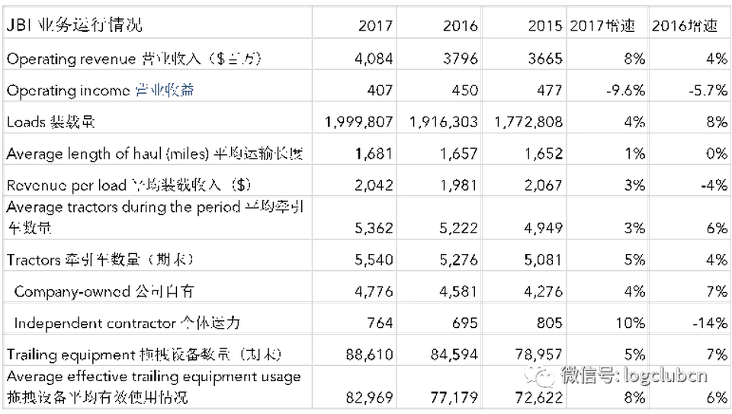Select the Trailing equipment value 84,594
The height and width of the screenshot is (414, 732).
click(454, 355)
